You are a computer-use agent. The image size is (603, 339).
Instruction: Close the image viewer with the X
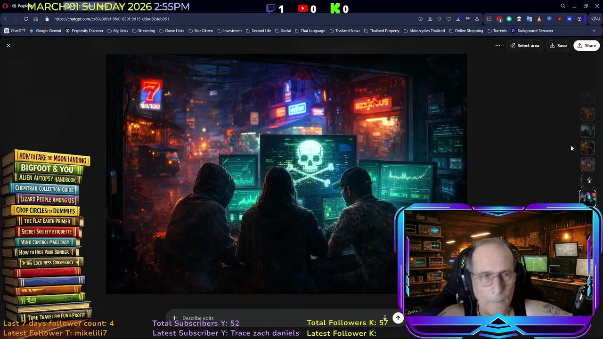tap(8, 46)
